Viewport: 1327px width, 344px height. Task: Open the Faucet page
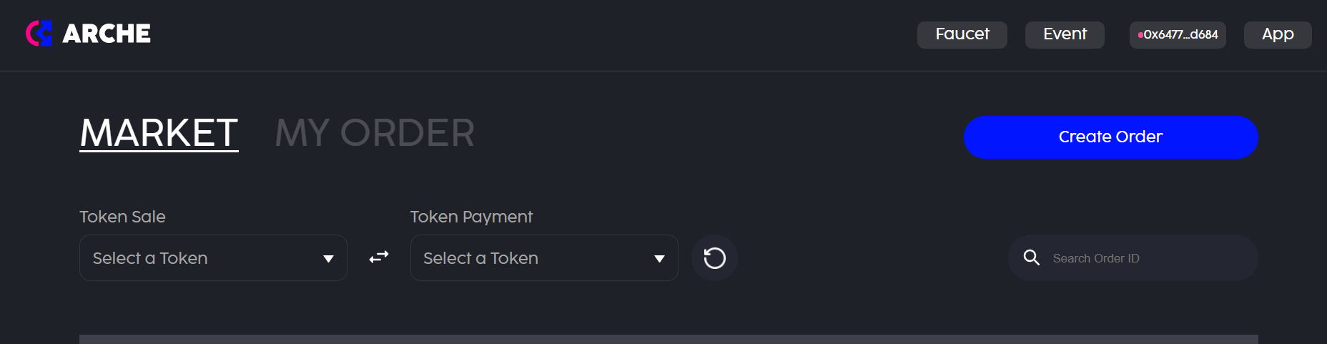pyautogui.click(x=962, y=34)
